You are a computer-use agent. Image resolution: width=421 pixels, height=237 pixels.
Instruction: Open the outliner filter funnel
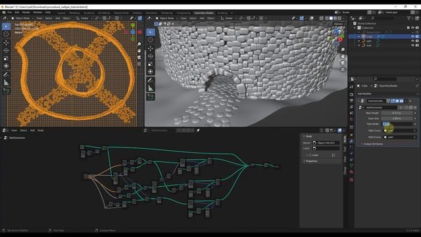tap(409, 18)
